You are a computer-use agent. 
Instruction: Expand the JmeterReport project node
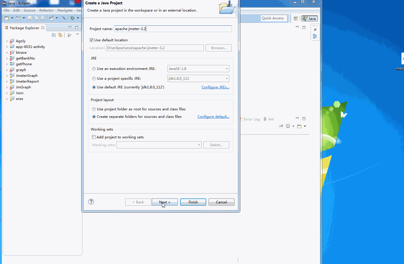(7, 81)
